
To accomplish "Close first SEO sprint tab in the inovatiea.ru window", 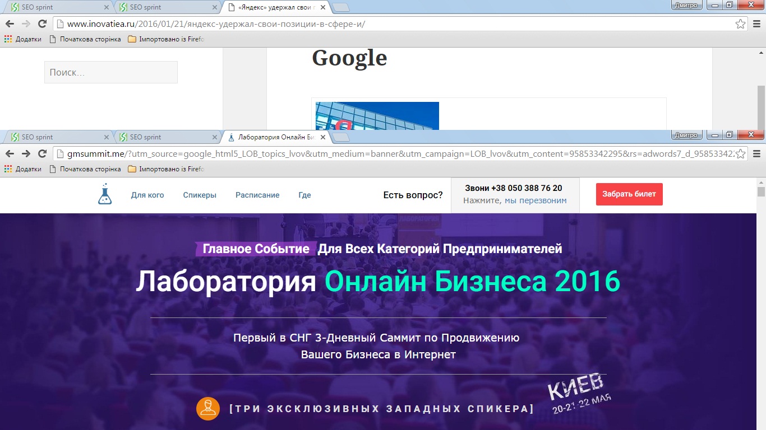I will 107,7.
